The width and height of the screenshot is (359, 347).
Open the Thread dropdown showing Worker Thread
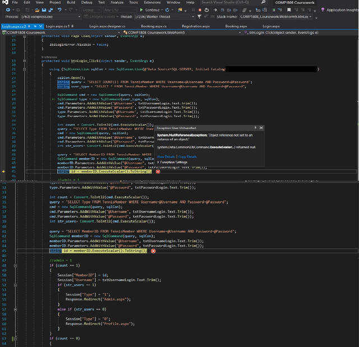164,16
